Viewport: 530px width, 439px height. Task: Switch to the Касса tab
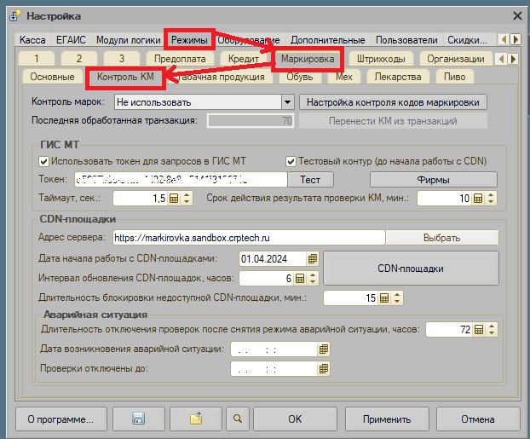coord(32,40)
